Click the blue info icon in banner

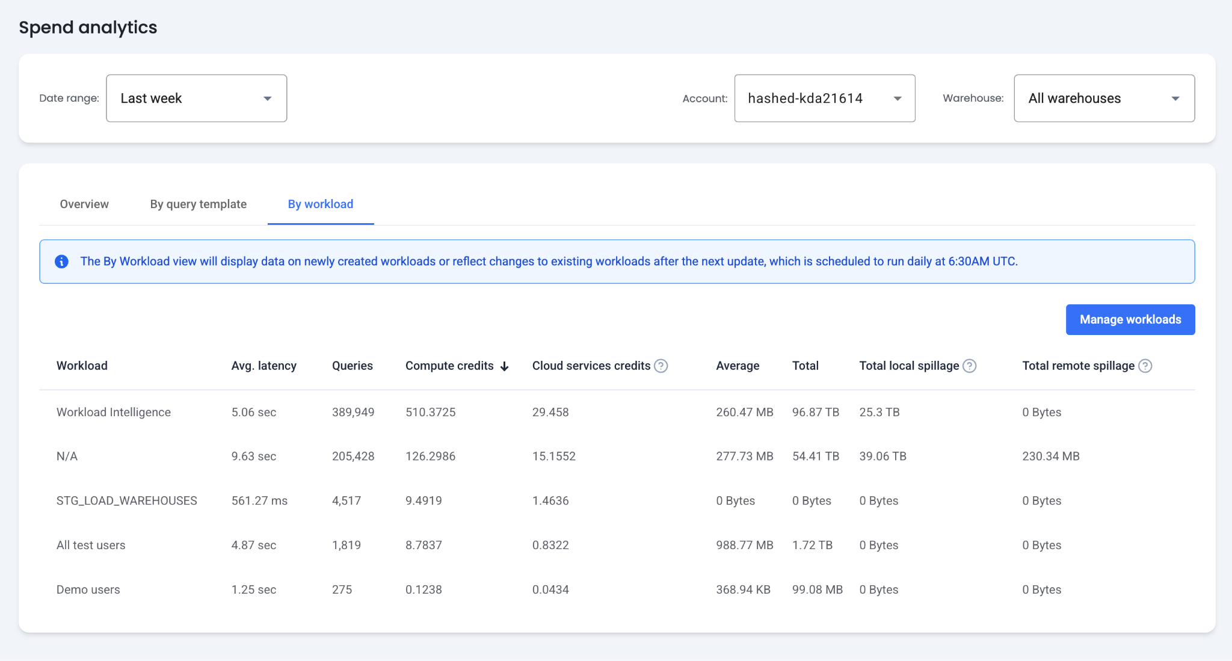tap(61, 262)
